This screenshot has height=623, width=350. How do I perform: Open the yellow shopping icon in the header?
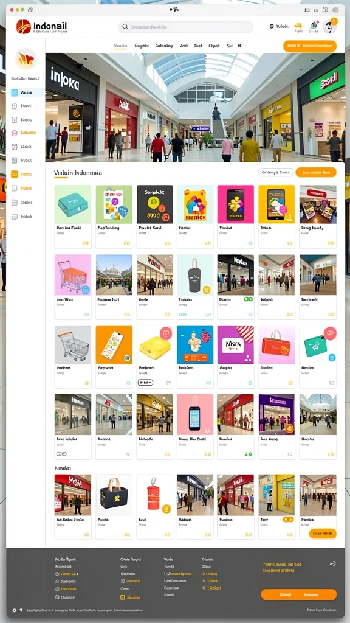pyautogui.click(x=298, y=26)
